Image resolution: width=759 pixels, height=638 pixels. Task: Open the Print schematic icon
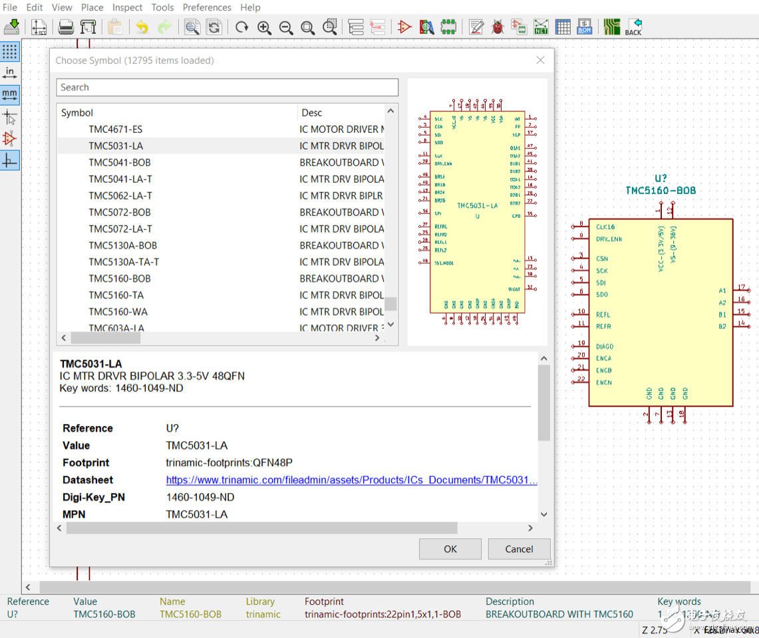66,27
